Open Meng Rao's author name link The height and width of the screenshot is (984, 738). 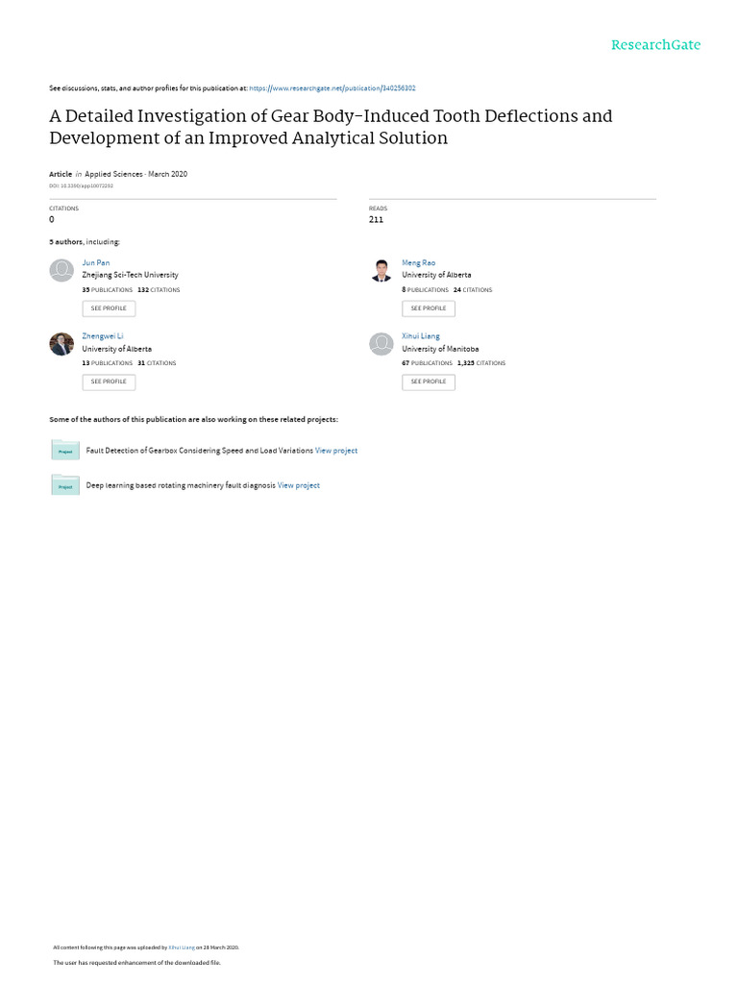[x=418, y=262]
